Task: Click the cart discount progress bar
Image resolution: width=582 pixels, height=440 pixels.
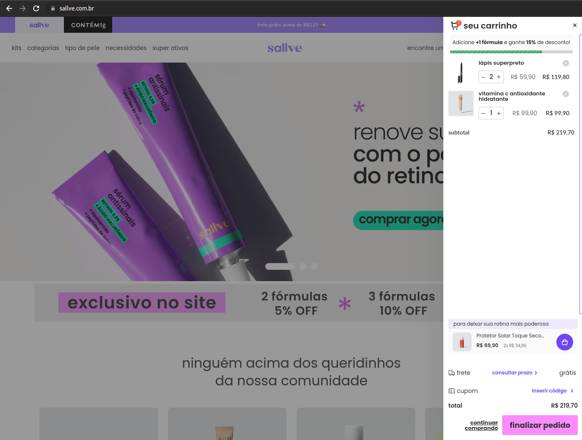Action: click(x=511, y=52)
